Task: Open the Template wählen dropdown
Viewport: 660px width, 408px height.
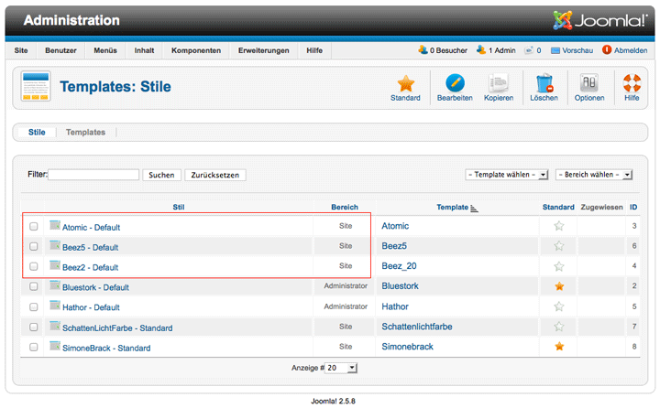Action: tap(506, 175)
